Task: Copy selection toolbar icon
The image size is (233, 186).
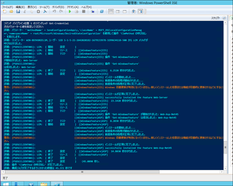Action: click(31, 12)
